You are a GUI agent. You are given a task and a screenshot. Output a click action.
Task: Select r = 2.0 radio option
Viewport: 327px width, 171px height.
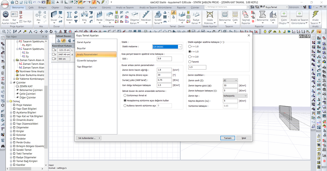(190, 57)
